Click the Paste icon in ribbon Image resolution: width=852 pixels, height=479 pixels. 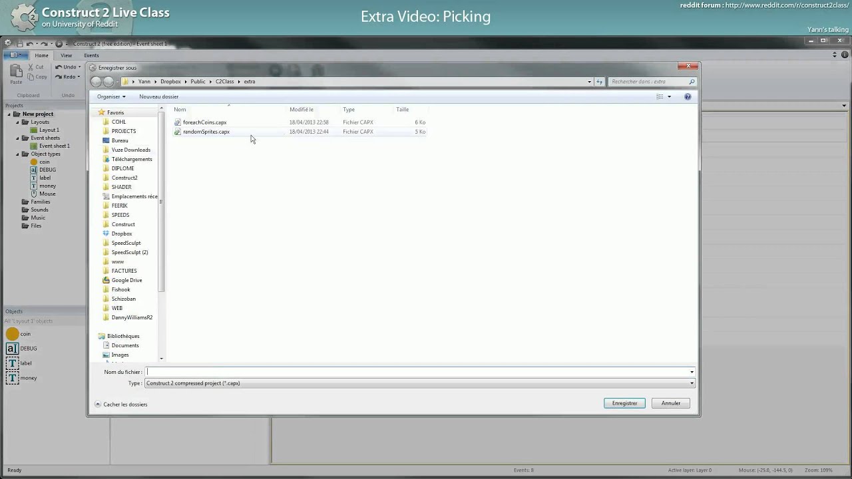tap(16, 73)
